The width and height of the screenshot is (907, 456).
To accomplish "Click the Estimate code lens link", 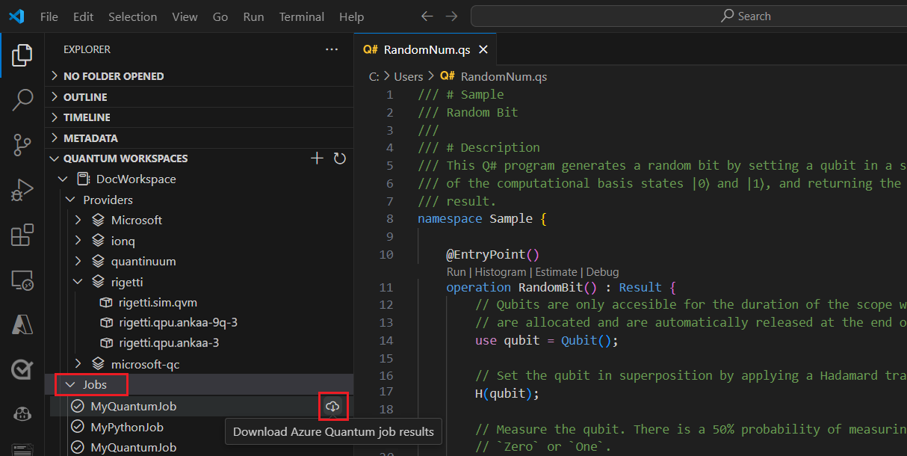I will point(556,272).
